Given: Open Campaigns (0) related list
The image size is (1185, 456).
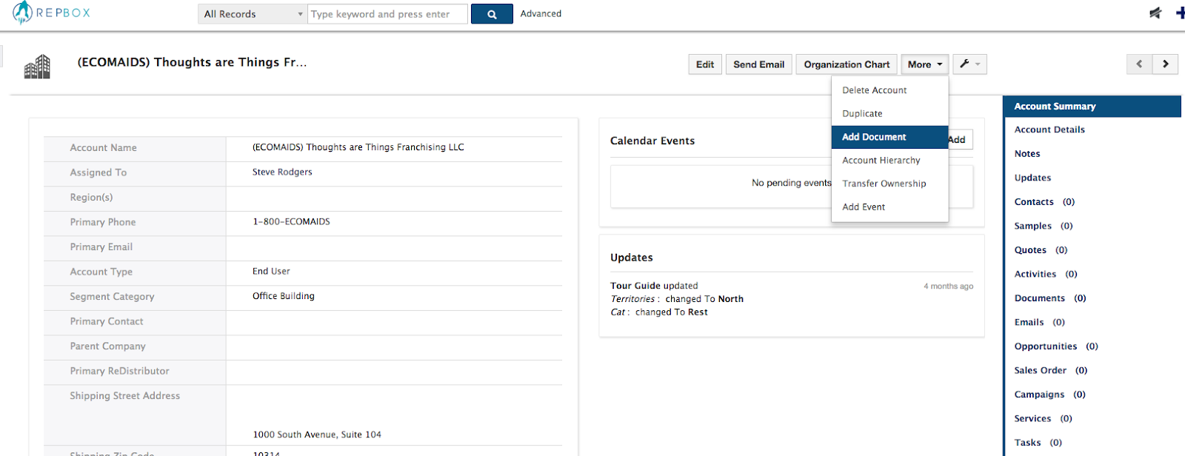Looking at the screenshot, I should coord(1049,395).
